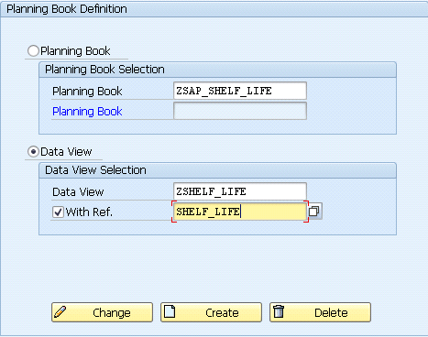Screen dimensions: 428x337
Task: Click the With Ref. label text
Action: (x=89, y=212)
